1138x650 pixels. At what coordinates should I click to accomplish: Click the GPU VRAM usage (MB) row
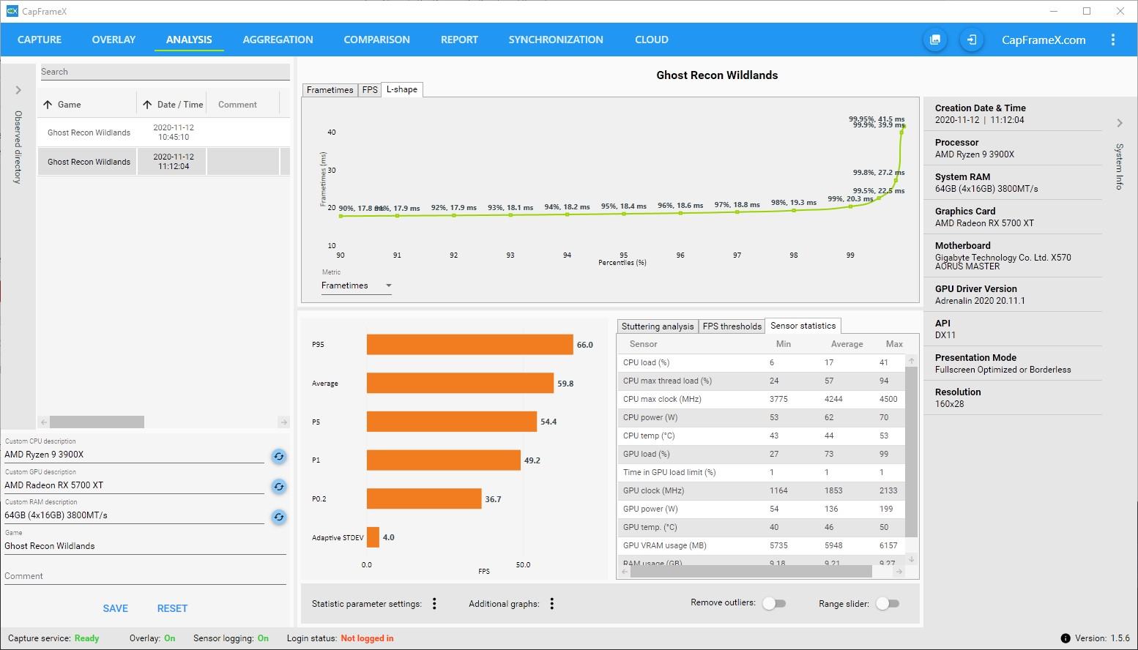point(762,545)
